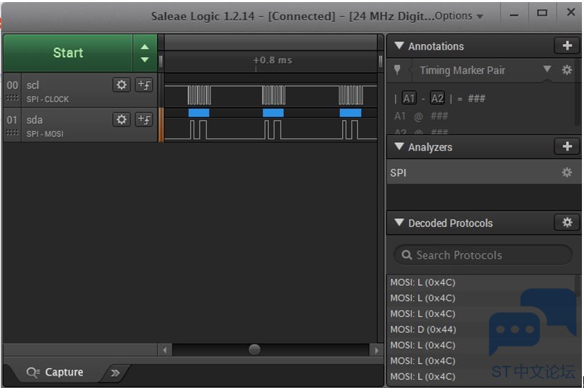Set trigger edge on scl channel
Viewport: 584px width, 388px height.
coord(144,85)
